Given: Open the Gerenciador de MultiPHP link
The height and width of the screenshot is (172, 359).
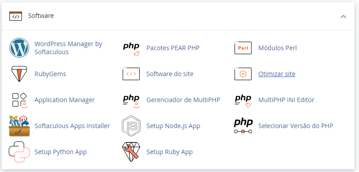Looking at the screenshot, I should [183, 100].
